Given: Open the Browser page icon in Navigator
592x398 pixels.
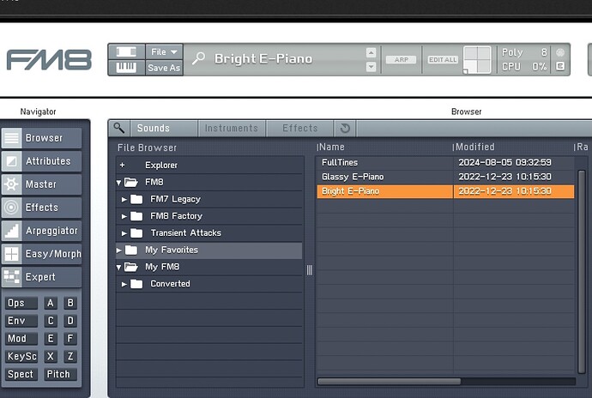Looking at the screenshot, I should 11,138.
